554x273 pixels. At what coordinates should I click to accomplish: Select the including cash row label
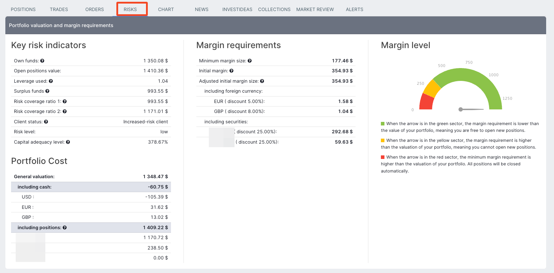click(x=34, y=187)
